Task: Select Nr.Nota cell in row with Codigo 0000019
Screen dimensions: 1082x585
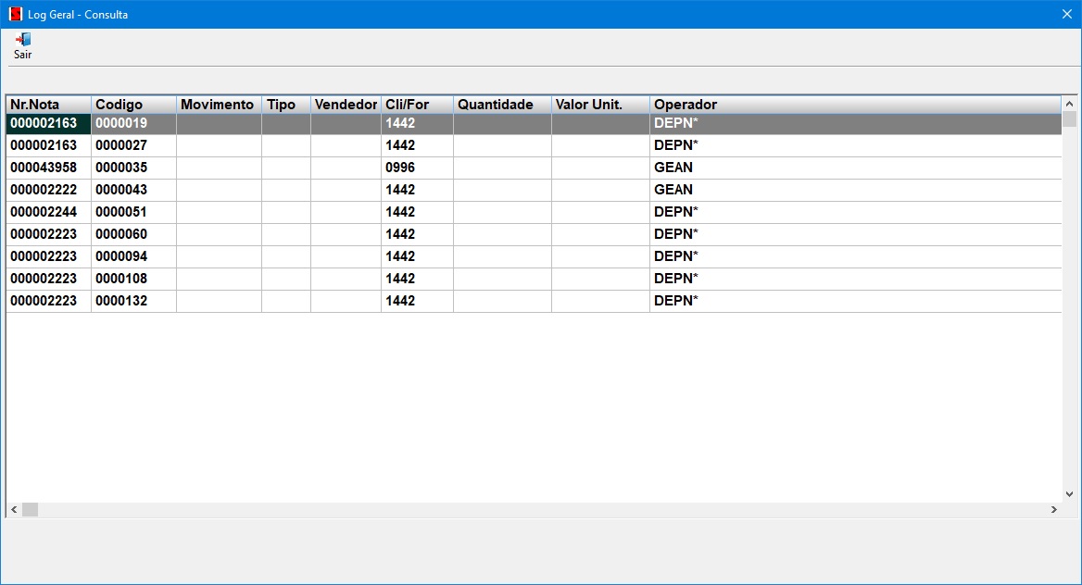Action: pyautogui.click(x=48, y=123)
